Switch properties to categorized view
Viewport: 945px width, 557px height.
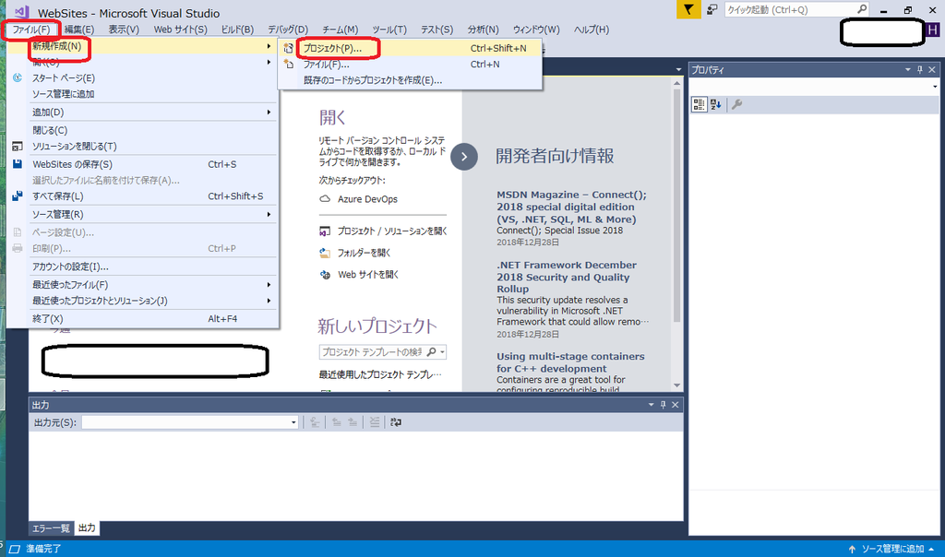[x=700, y=105]
